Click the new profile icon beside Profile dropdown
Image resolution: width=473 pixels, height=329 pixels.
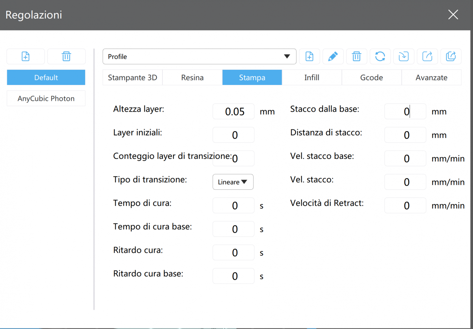[309, 57]
